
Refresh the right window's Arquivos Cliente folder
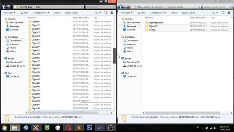pyautogui.click(x=199, y=7)
